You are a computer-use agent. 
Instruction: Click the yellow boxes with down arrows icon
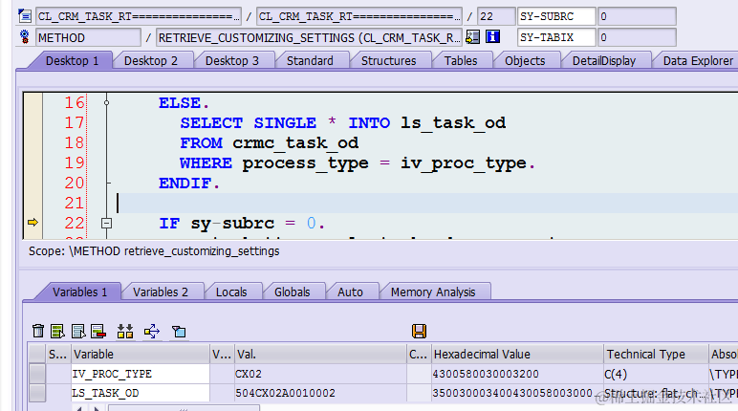click(x=125, y=331)
